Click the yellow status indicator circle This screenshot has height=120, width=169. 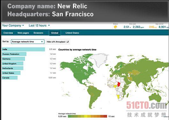tap(115, 27)
